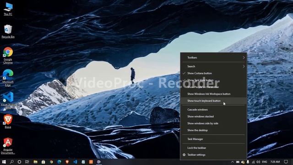
Task: Enable Show Windows Ink Workspace button
Action: 213,94
